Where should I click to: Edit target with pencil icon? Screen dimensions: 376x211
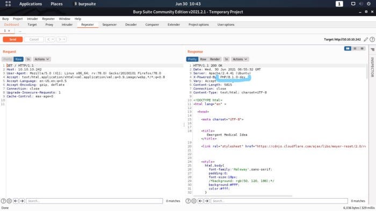(x=366, y=39)
